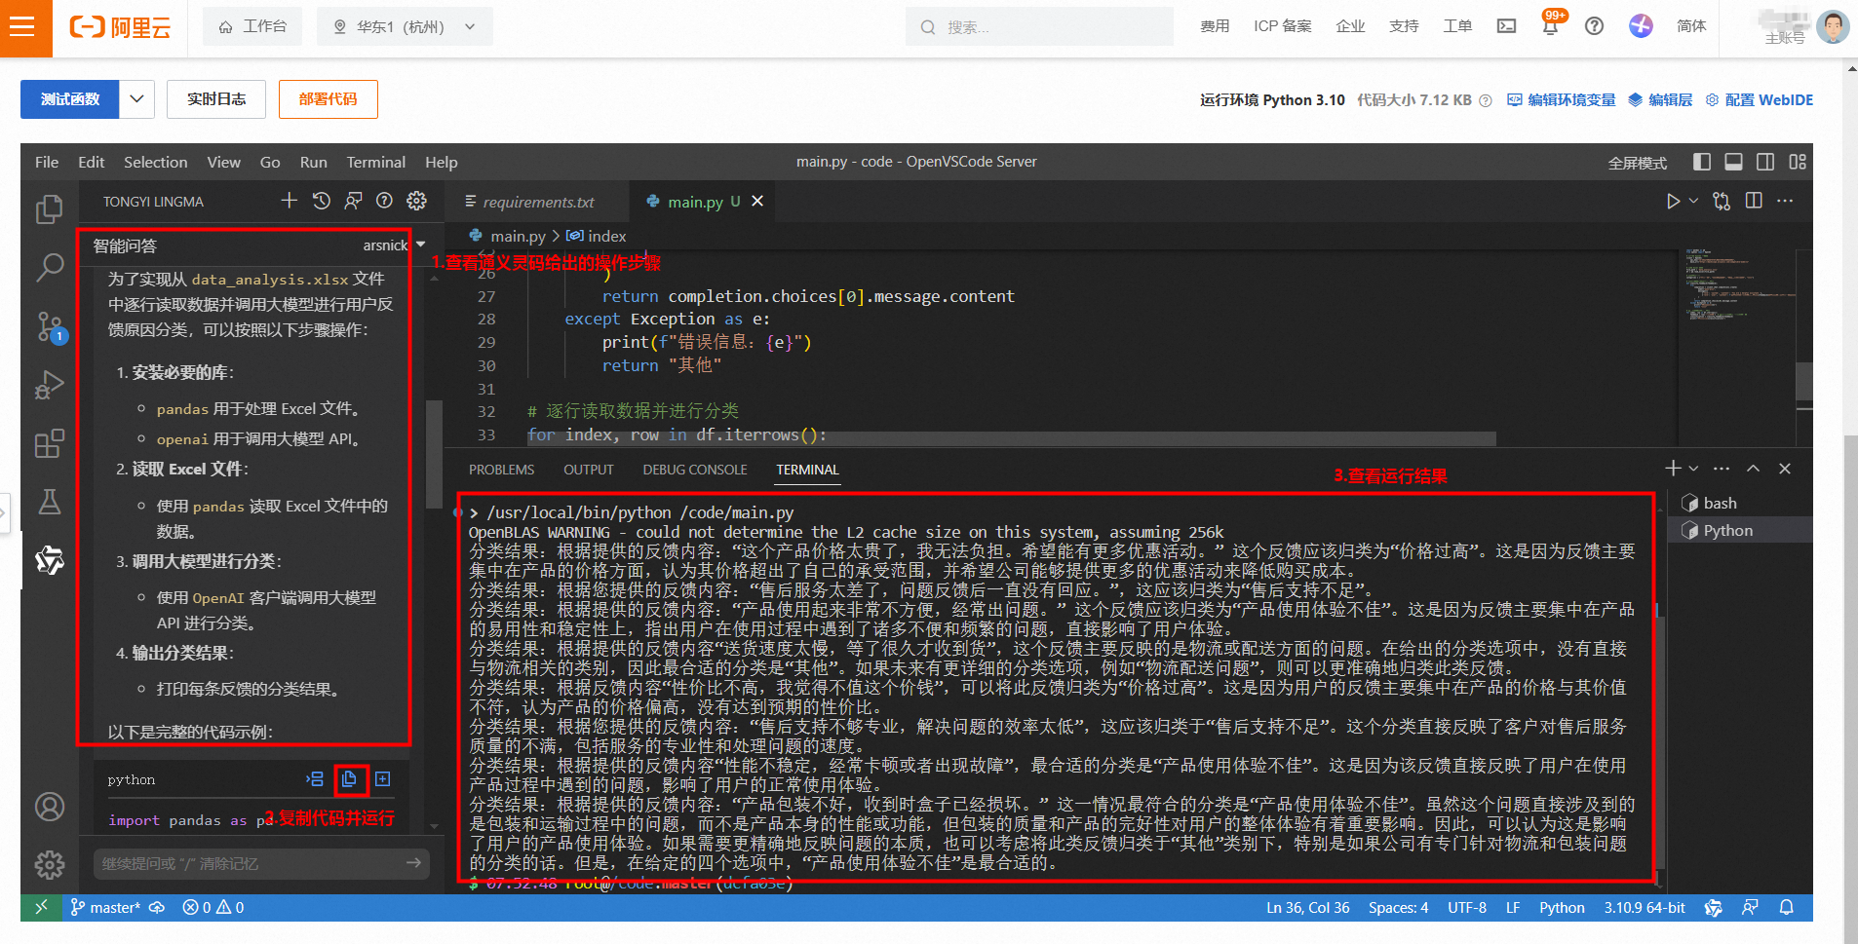
Task: Open the Tongyi Lingma sidebar icon
Action: [x=49, y=560]
